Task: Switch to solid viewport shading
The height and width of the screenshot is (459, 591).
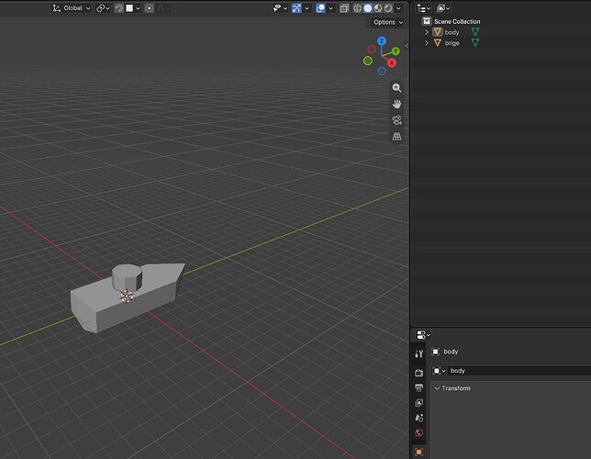Action: click(x=368, y=8)
